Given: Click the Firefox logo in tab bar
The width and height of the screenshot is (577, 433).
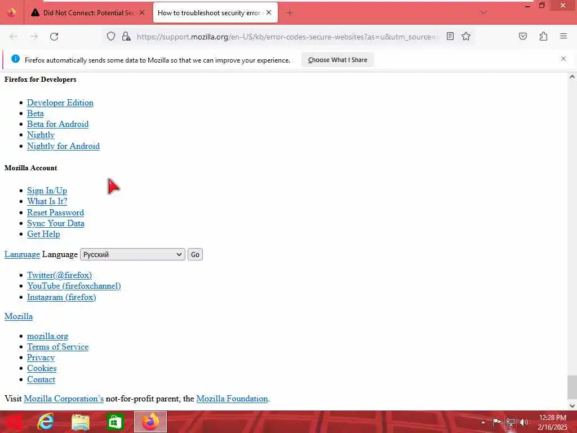Looking at the screenshot, I should click(x=11, y=12).
